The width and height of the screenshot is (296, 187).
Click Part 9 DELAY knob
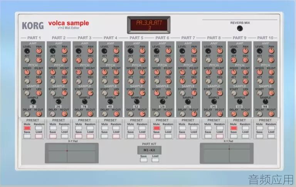234,114
